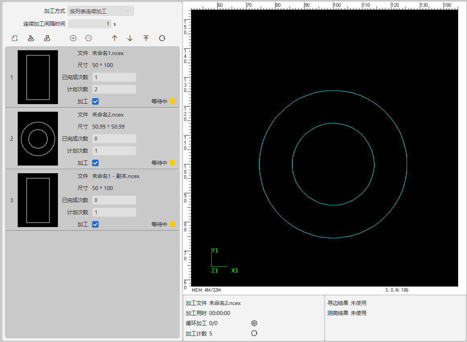
Task: Select the 未命名2.ncex circle thumbnail
Action: (38, 139)
